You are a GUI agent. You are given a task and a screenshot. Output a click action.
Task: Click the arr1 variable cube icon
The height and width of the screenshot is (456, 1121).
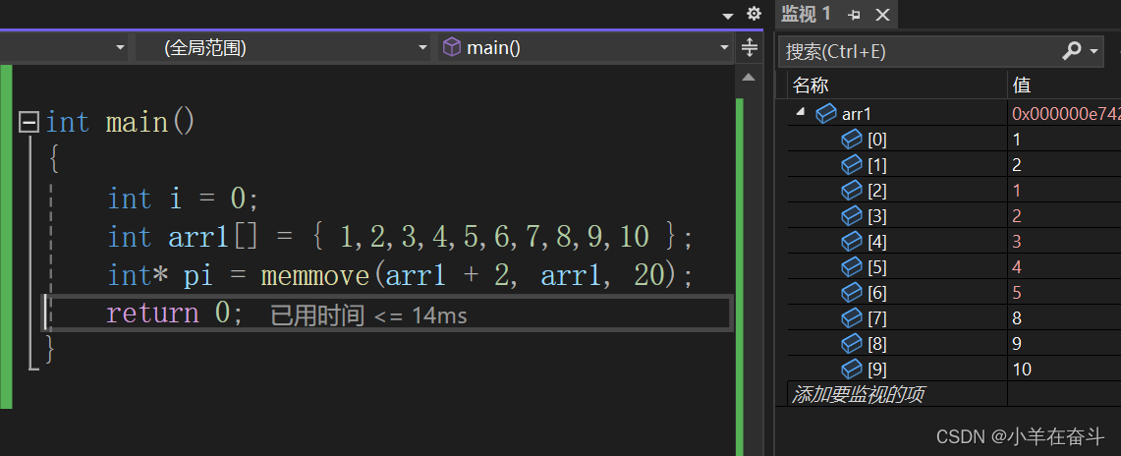(826, 114)
